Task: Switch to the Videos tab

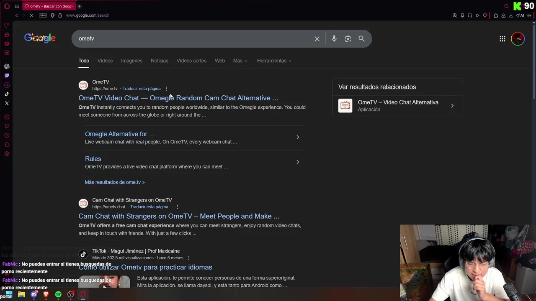Action: [x=105, y=61]
